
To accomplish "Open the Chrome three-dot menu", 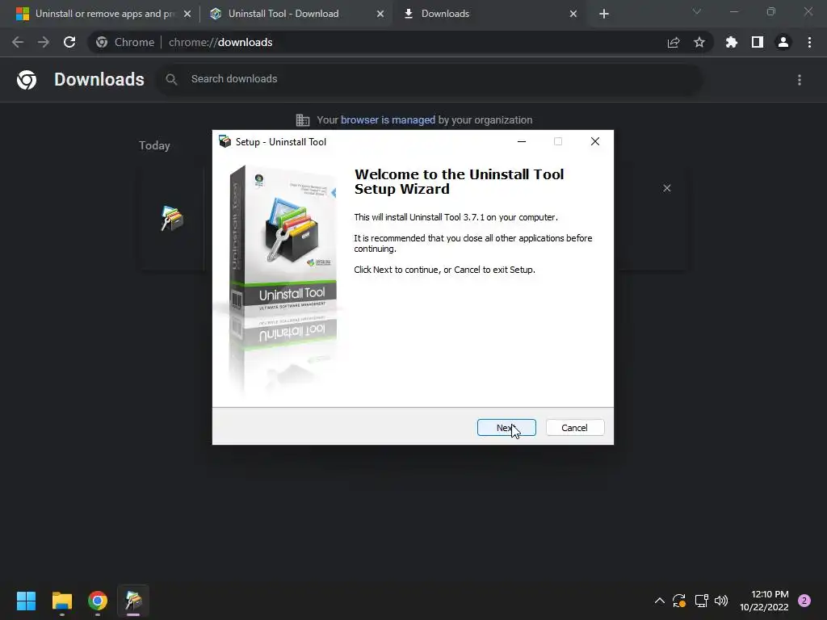I will 809,42.
